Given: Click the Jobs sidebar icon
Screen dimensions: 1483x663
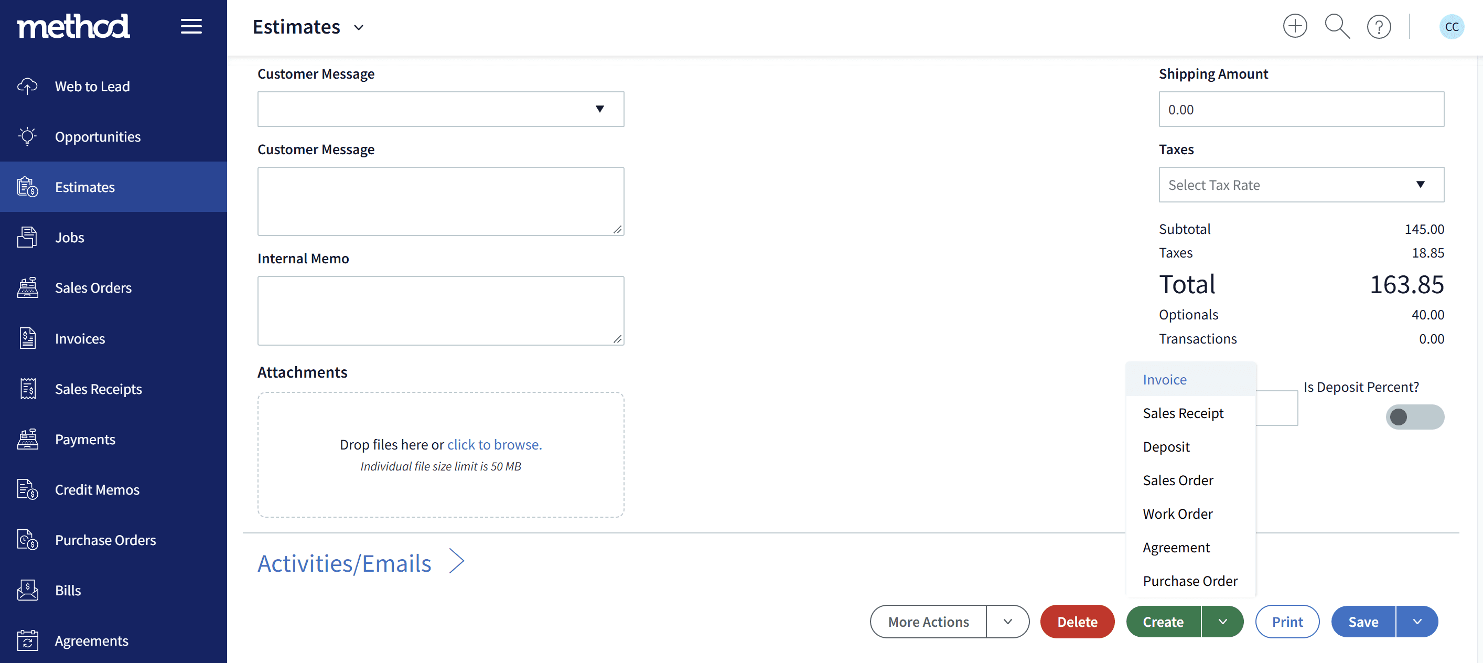Looking at the screenshot, I should tap(27, 237).
